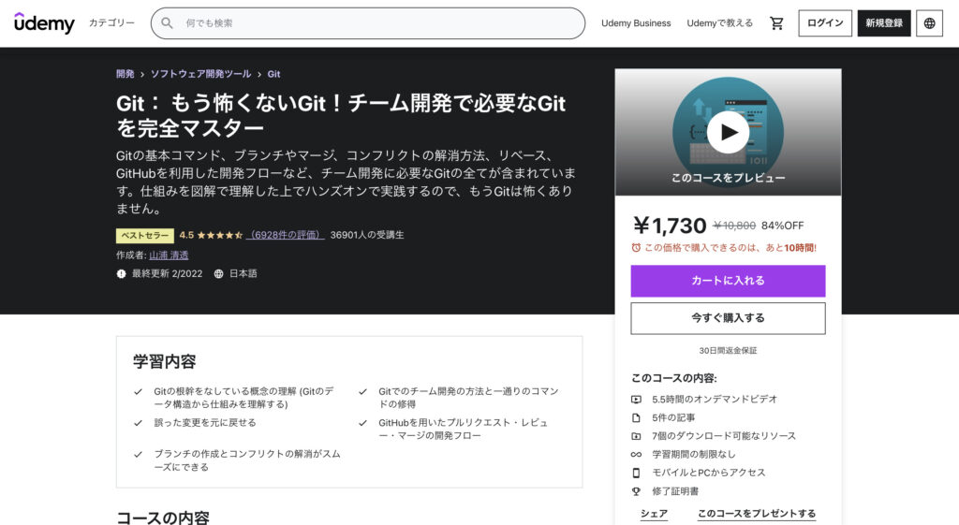Screen dimensions: 959x525
Task: Click the 学習内容 heading
Action: pos(165,362)
